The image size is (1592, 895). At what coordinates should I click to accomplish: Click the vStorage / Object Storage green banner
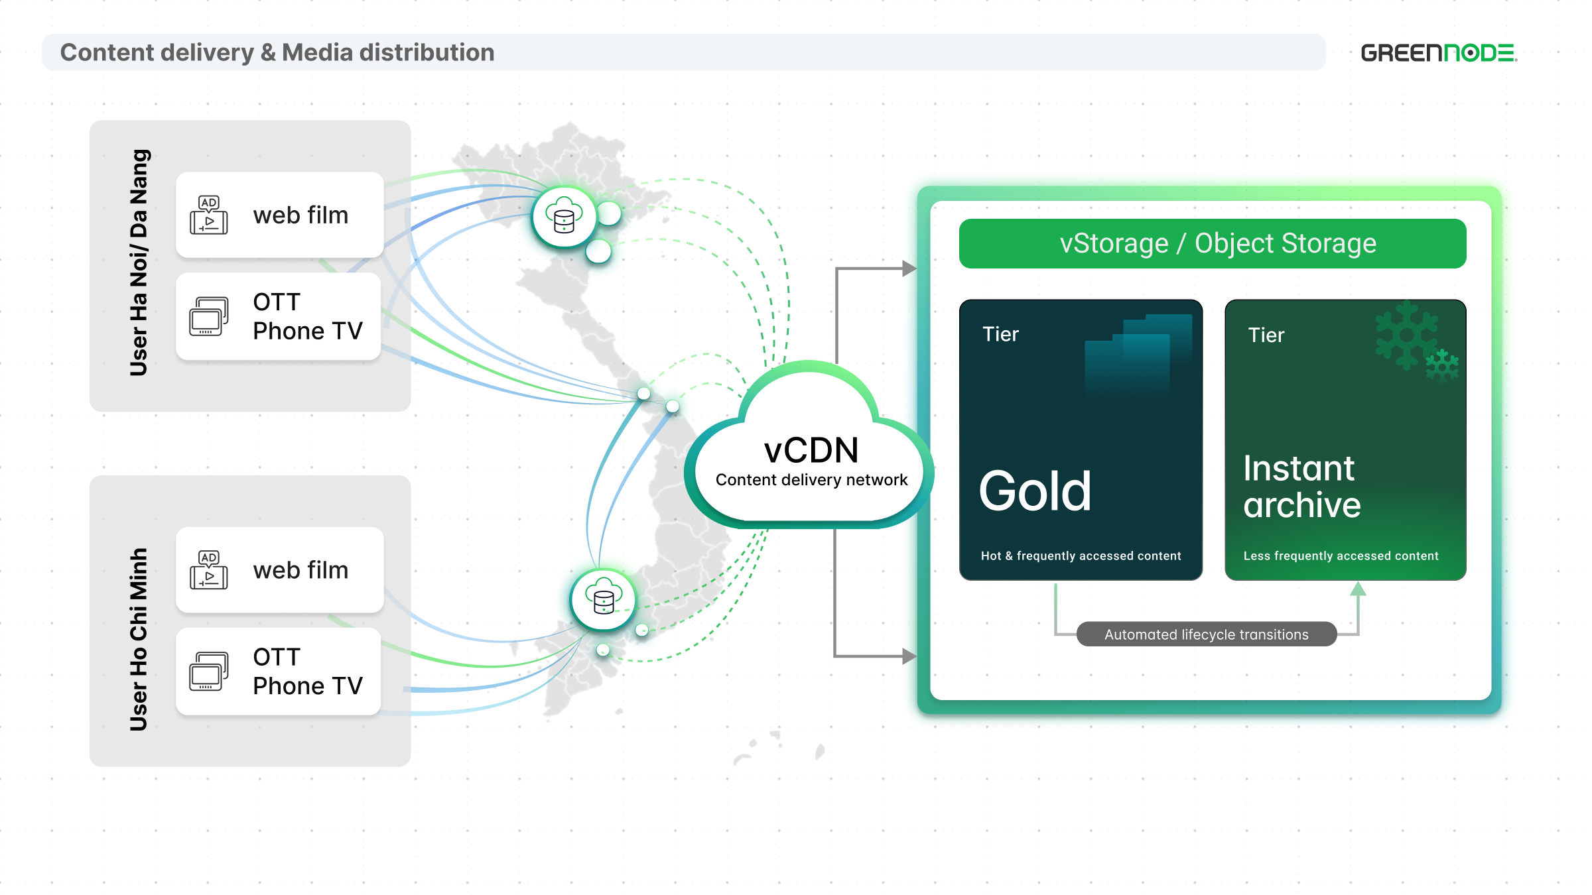(x=1213, y=243)
